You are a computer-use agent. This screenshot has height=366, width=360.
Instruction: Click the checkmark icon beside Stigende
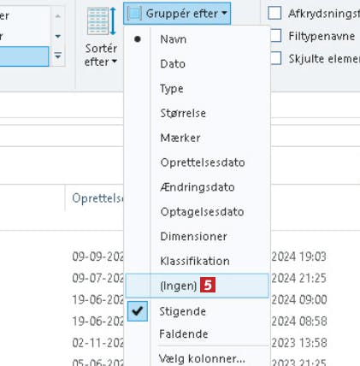(x=138, y=311)
